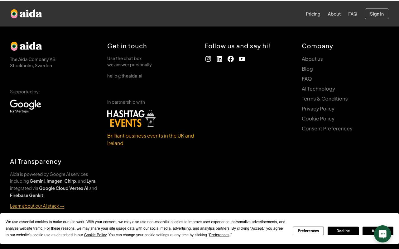Click the 'Firebase Genkit' text
399x249 pixels.
[26, 195]
